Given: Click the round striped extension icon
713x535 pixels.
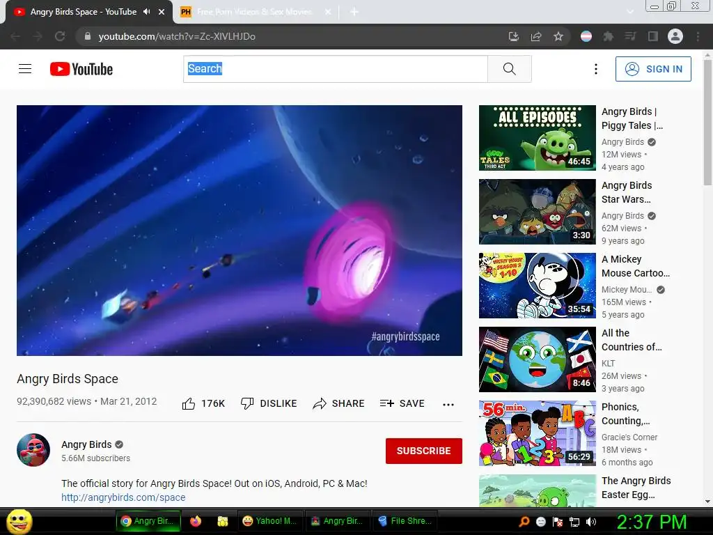Looking at the screenshot, I should point(586,36).
